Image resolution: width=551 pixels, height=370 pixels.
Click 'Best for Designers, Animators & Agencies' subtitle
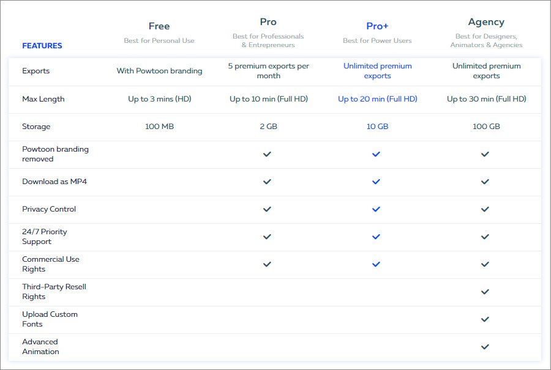pos(486,40)
